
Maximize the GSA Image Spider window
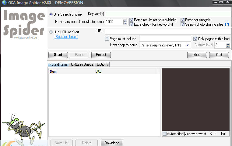tap(221, 2)
